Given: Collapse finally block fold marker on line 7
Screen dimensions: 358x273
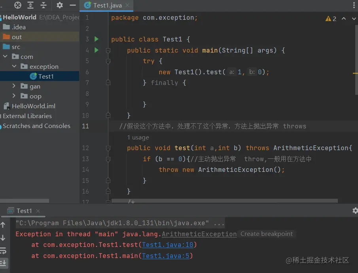Looking at the screenshot, I should (x=108, y=83).
